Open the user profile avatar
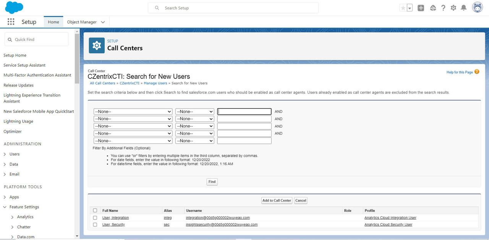489x240 pixels. [478, 7]
